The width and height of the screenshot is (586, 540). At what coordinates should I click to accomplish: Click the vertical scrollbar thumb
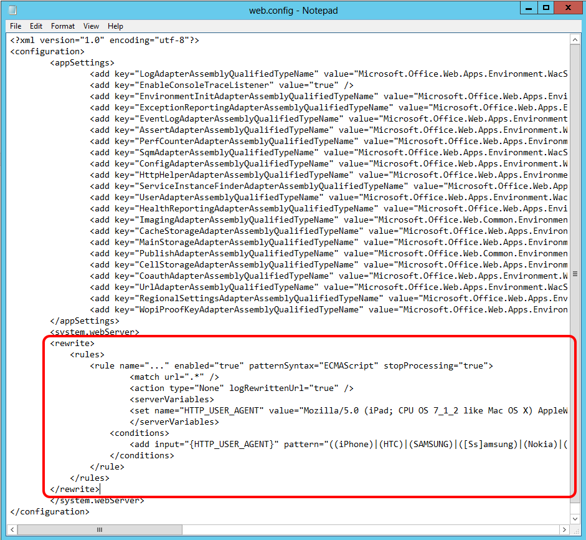coord(575,274)
